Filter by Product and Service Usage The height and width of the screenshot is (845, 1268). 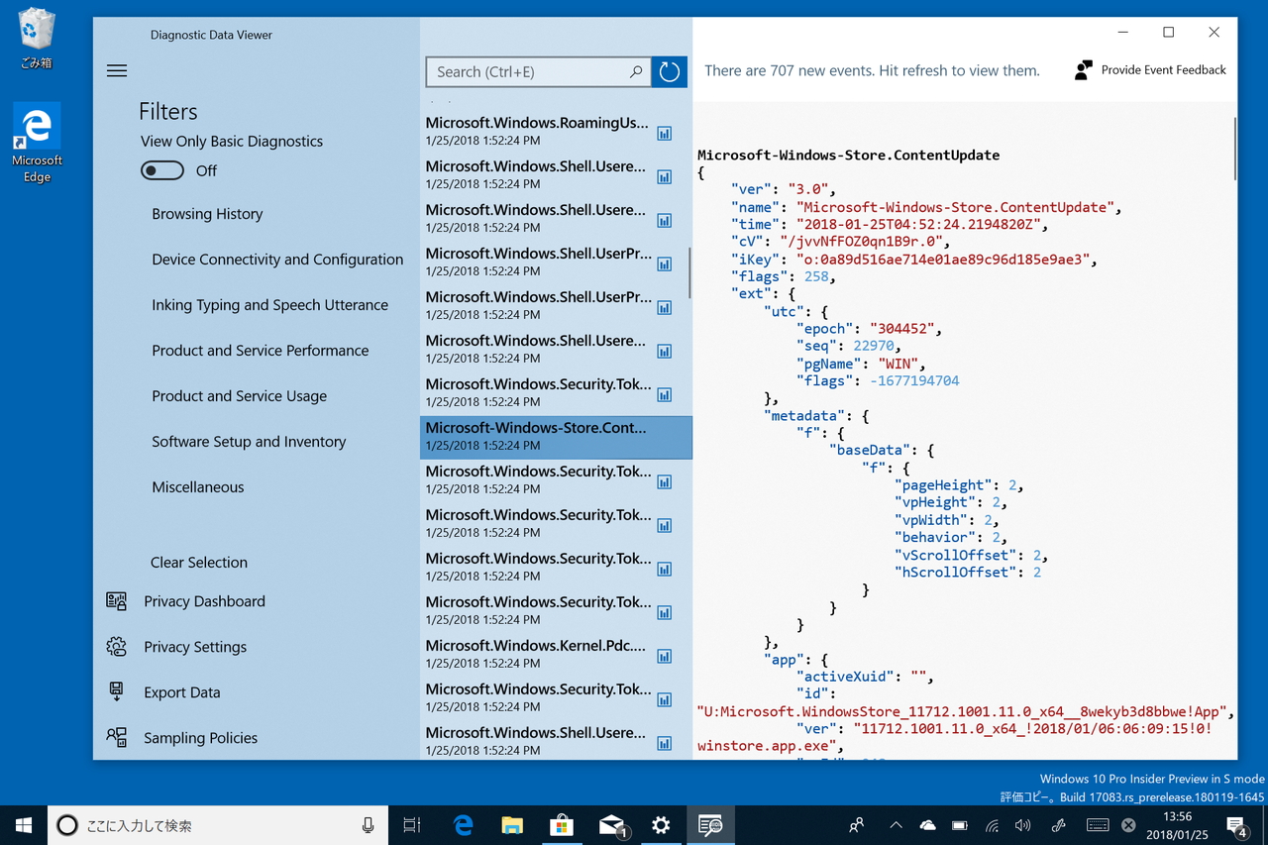(x=239, y=396)
